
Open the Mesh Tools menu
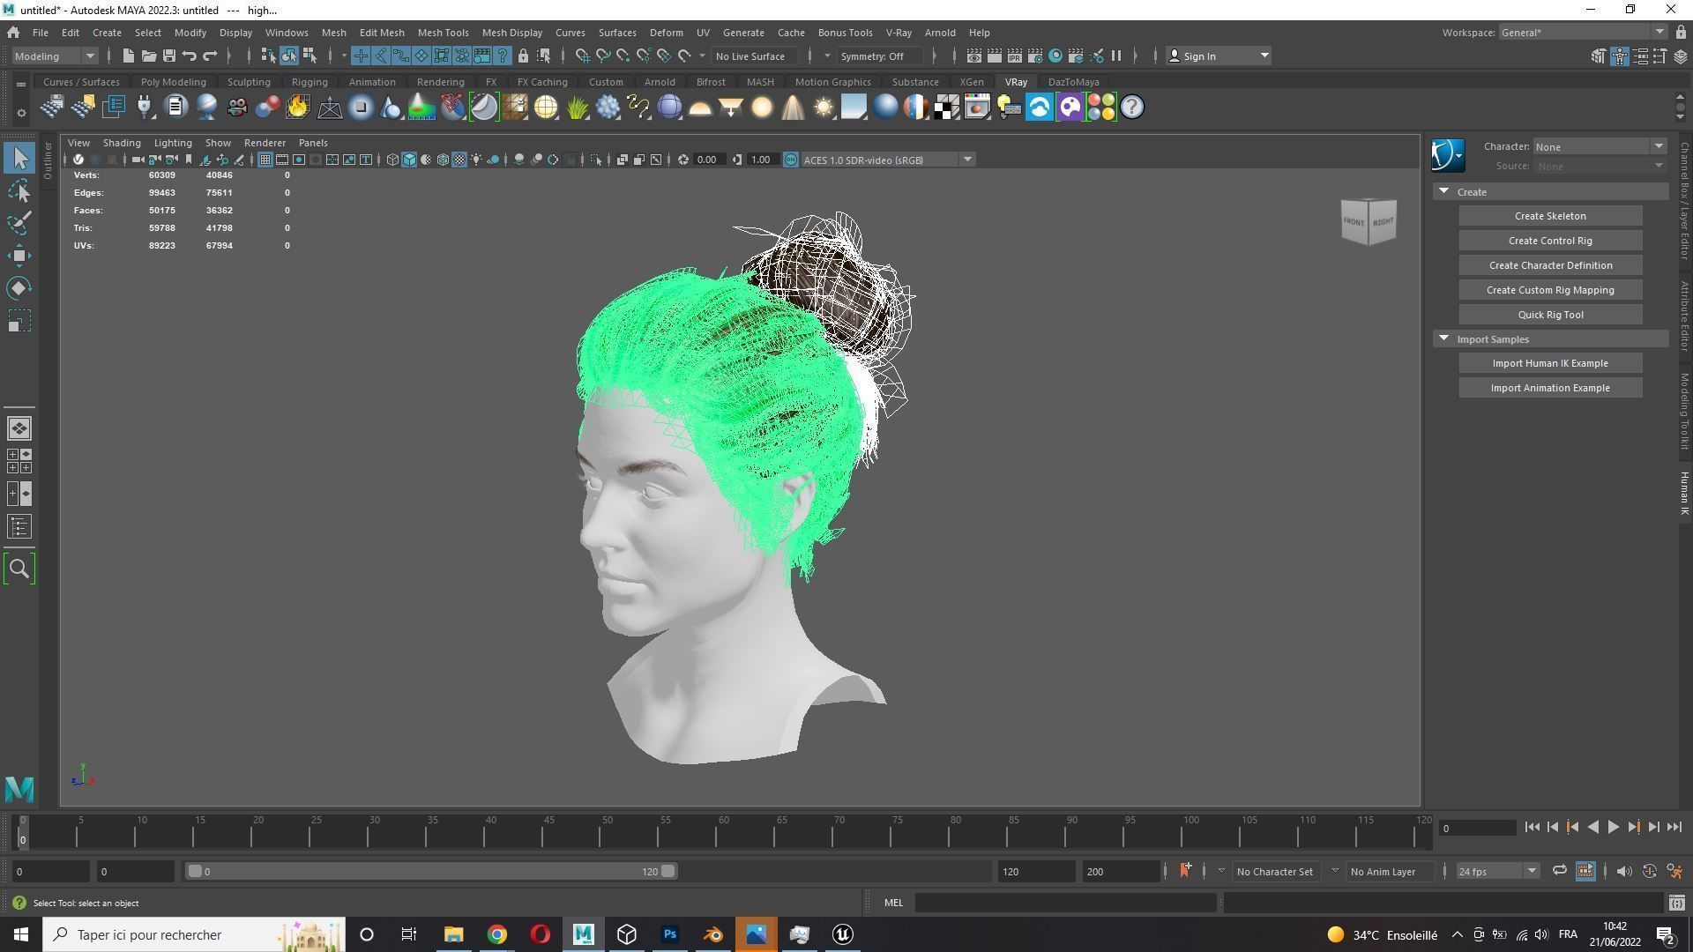pos(443,33)
